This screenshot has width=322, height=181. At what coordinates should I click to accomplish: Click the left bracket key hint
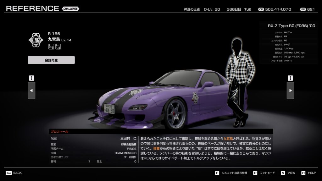tap(31, 78)
